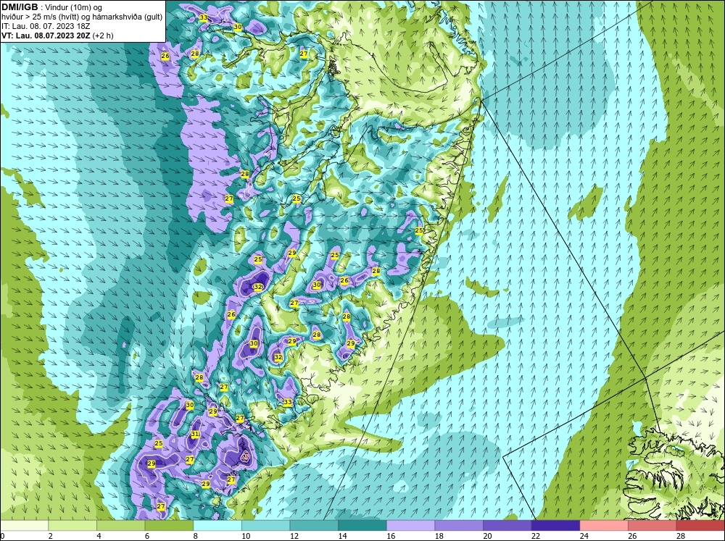Viewport: 725px width, 541px height.
Task: Click the legend scale number '8'
Action: coord(195,536)
